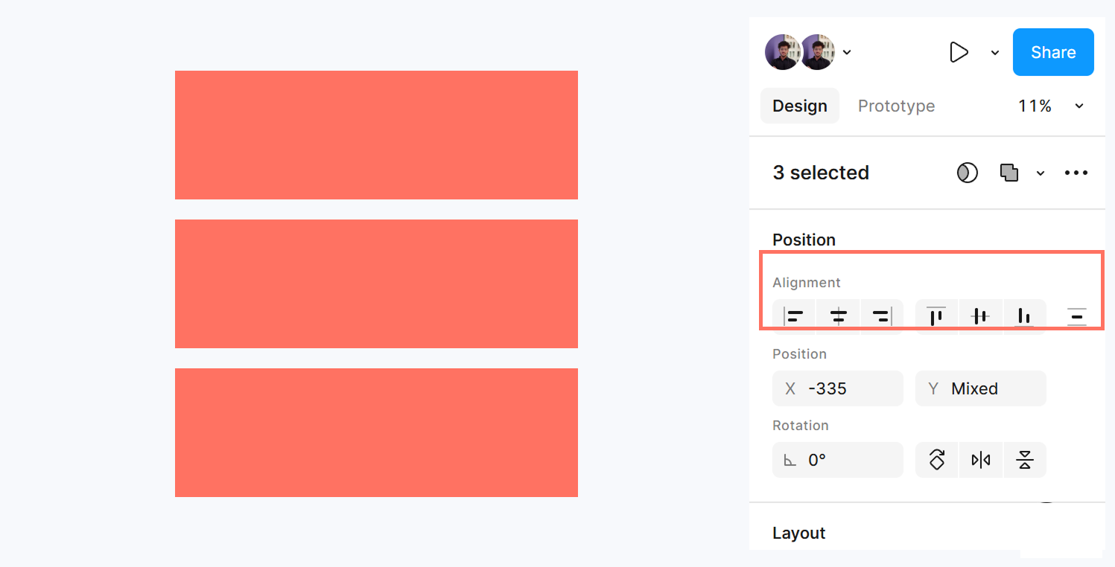1115x567 pixels.
Task: Rotate selection 90 degrees
Action: point(937,460)
